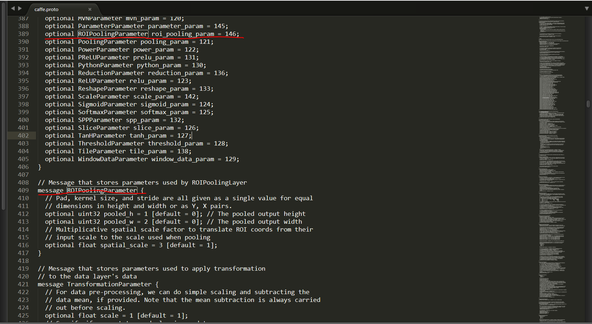
Task: Click the vertical scrollbar thumb
Action: pyautogui.click(x=588, y=104)
